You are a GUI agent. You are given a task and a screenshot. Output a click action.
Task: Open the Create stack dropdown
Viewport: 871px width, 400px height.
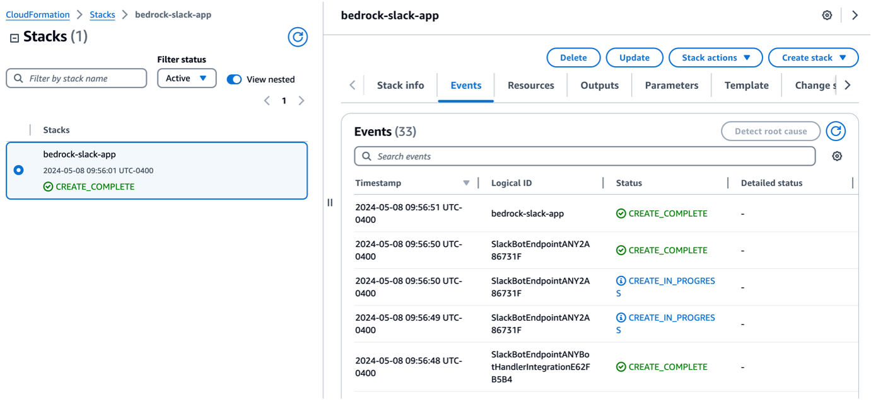pyautogui.click(x=813, y=57)
